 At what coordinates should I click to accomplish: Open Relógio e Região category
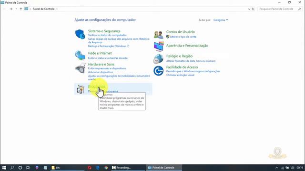click(179, 56)
